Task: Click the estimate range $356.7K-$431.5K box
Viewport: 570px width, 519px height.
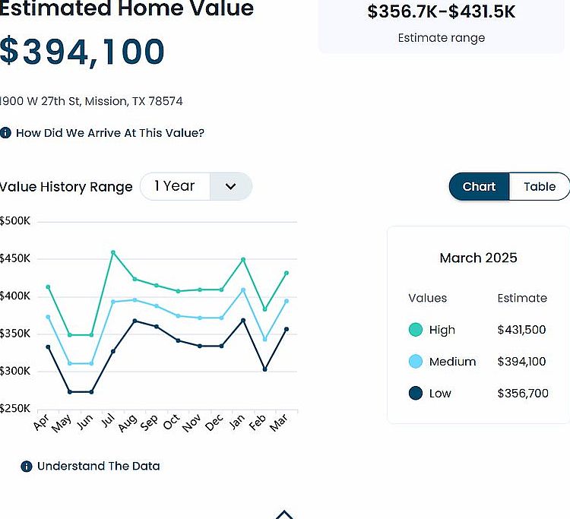Action: tap(441, 23)
